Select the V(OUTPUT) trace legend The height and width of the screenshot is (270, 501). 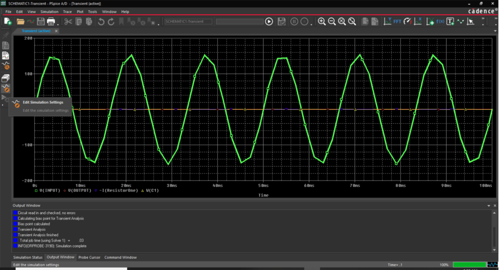pos(77,190)
